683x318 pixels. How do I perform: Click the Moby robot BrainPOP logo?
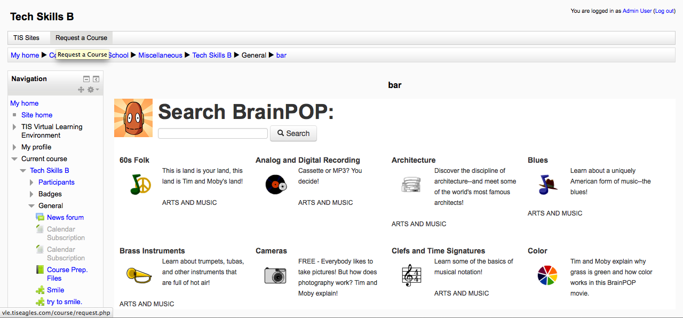click(133, 118)
